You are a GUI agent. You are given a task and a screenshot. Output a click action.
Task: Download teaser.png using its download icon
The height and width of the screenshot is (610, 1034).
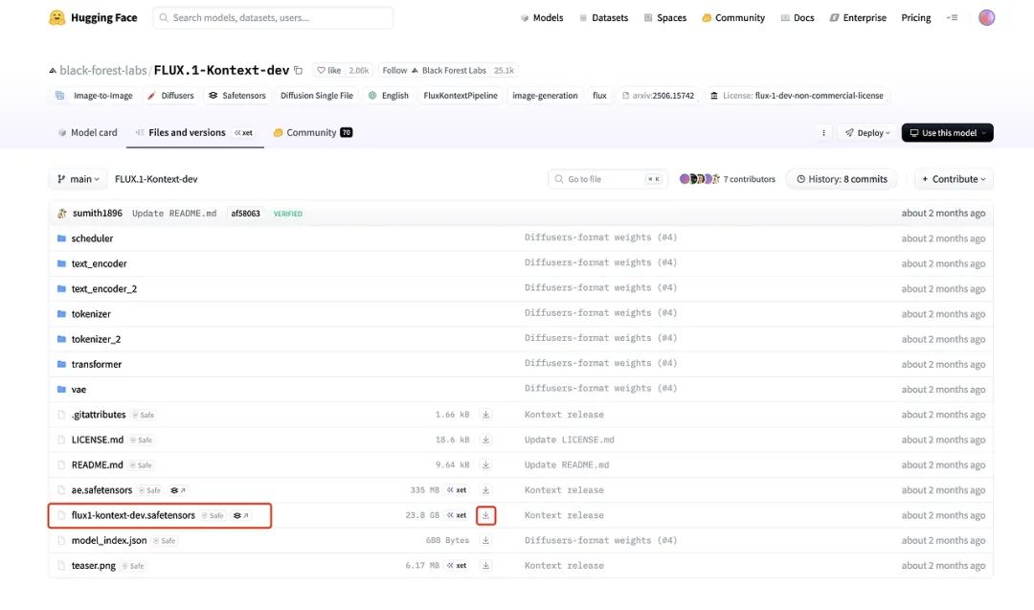pyautogui.click(x=485, y=566)
